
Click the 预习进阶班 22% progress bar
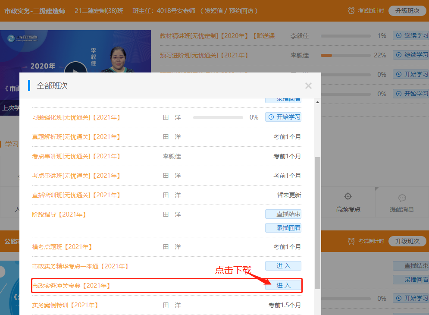point(345,55)
